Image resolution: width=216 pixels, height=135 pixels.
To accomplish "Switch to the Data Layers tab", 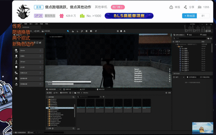I will 204,35.
